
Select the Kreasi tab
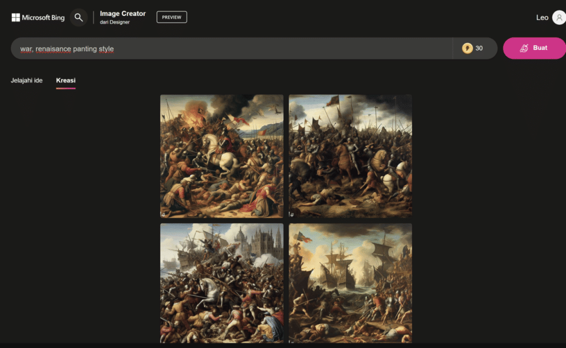coord(66,80)
